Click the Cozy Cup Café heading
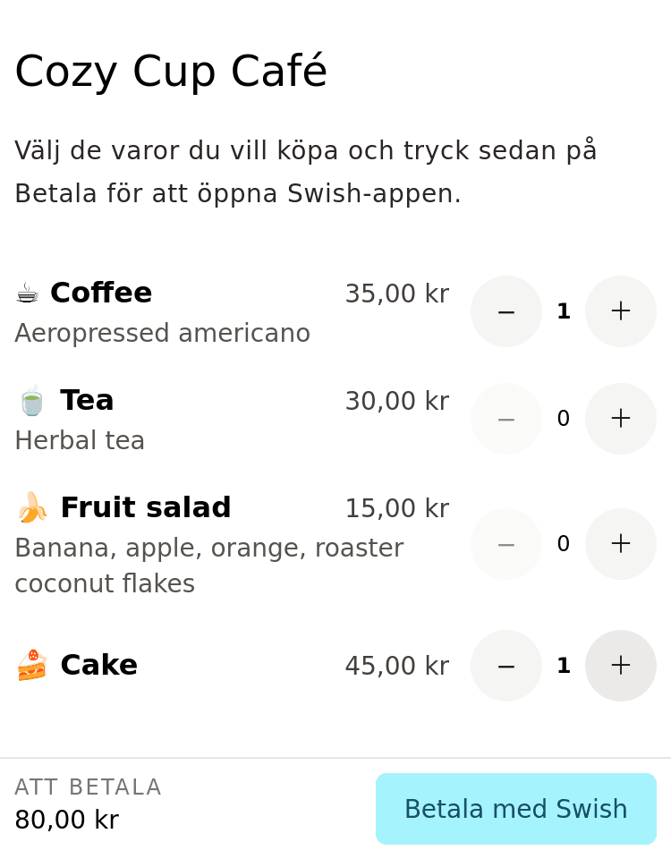 click(x=171, y=72)
